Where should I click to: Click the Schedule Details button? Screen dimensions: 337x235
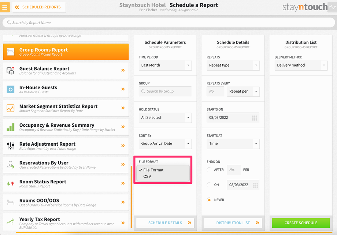point(165,223)
